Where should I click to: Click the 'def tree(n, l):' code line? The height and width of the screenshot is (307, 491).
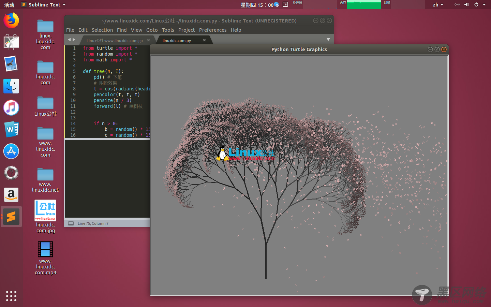(x=103, y=71)
